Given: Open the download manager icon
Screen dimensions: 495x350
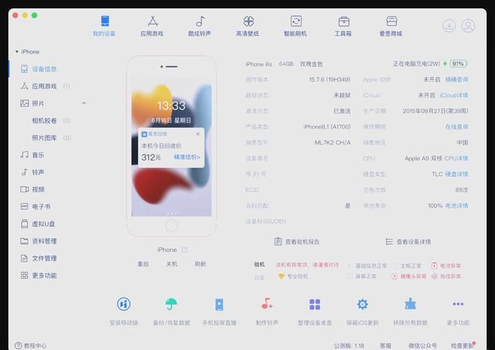Looking at the screenshot, I should click(449, 26).
